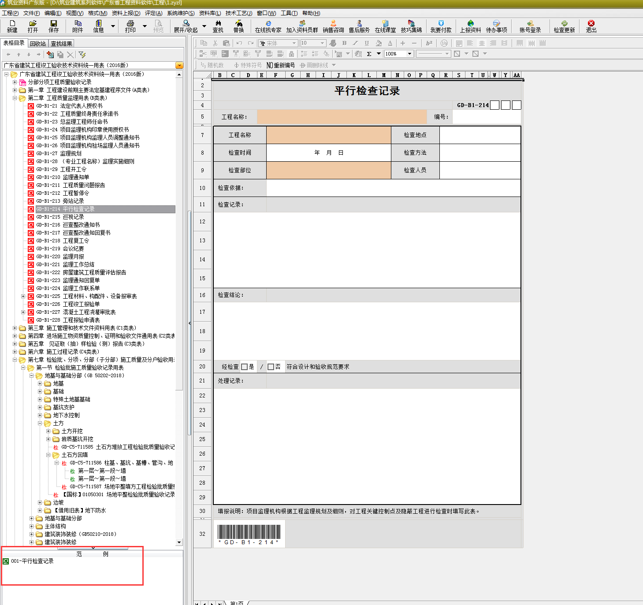
Task: Click the 特殊符号 button
Action: pos(248,65)
